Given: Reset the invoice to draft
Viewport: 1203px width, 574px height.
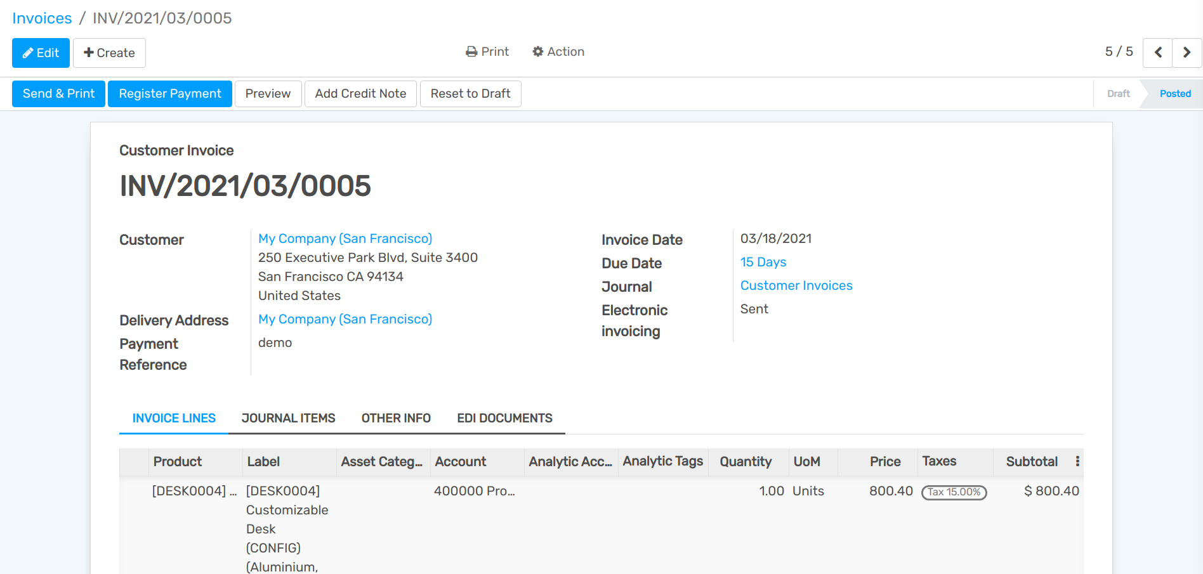Looking at the screenshot, I should (470, 93).
